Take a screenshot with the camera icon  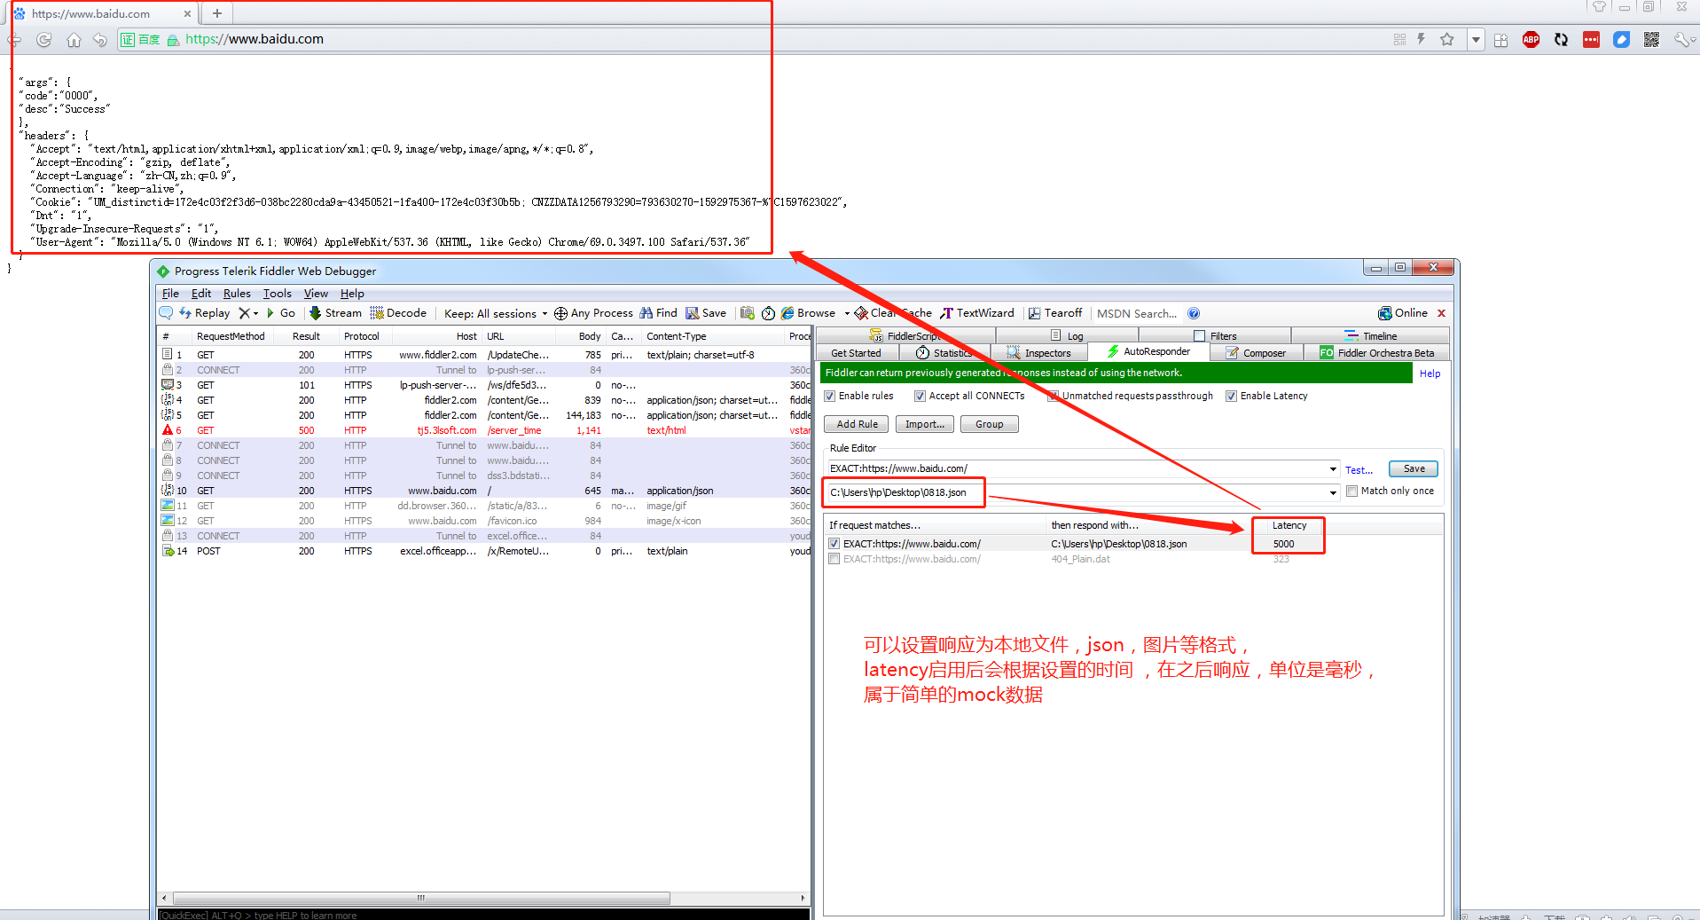(748, 313)
